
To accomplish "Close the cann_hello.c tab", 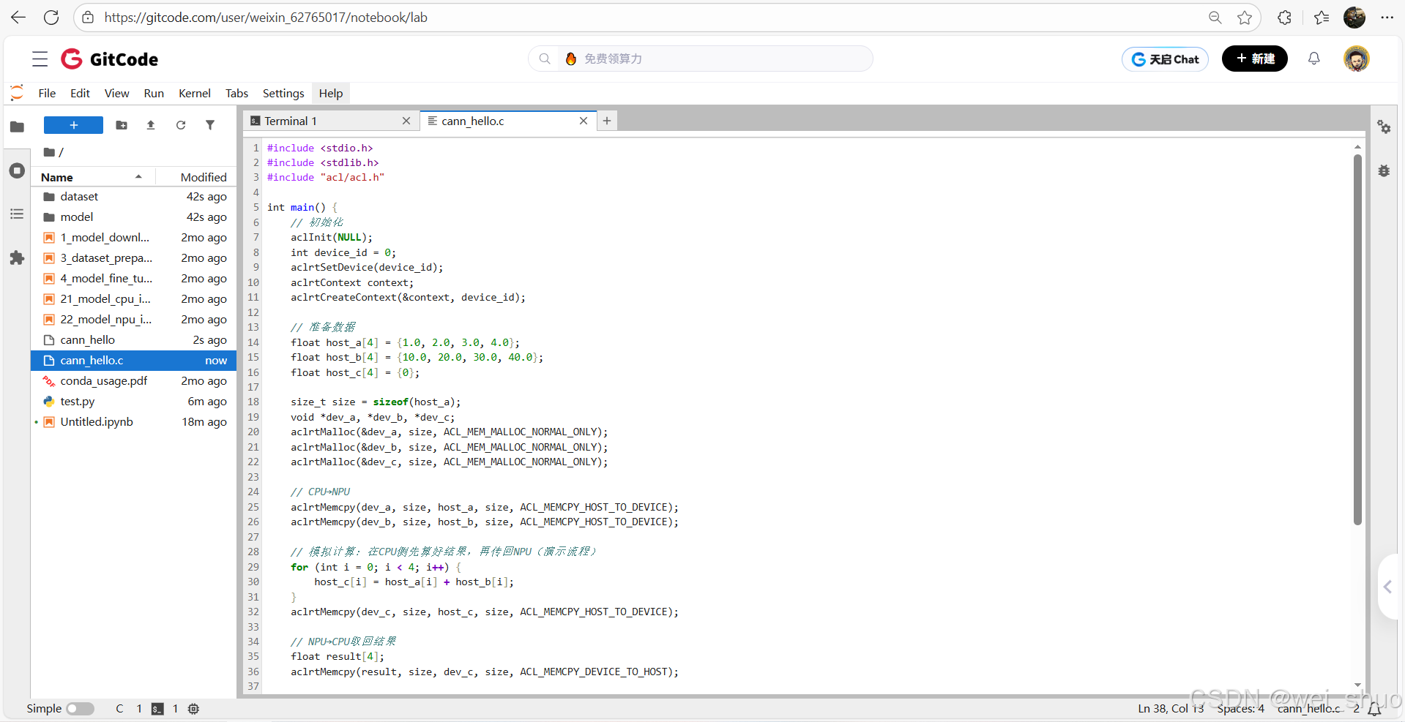I will tap(584, 121).
